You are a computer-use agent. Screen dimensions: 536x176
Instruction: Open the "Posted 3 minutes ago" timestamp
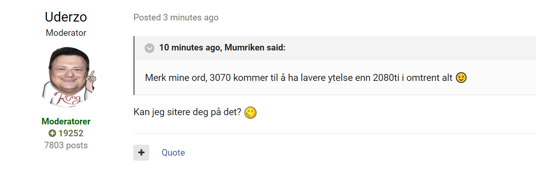click(176, 17)
